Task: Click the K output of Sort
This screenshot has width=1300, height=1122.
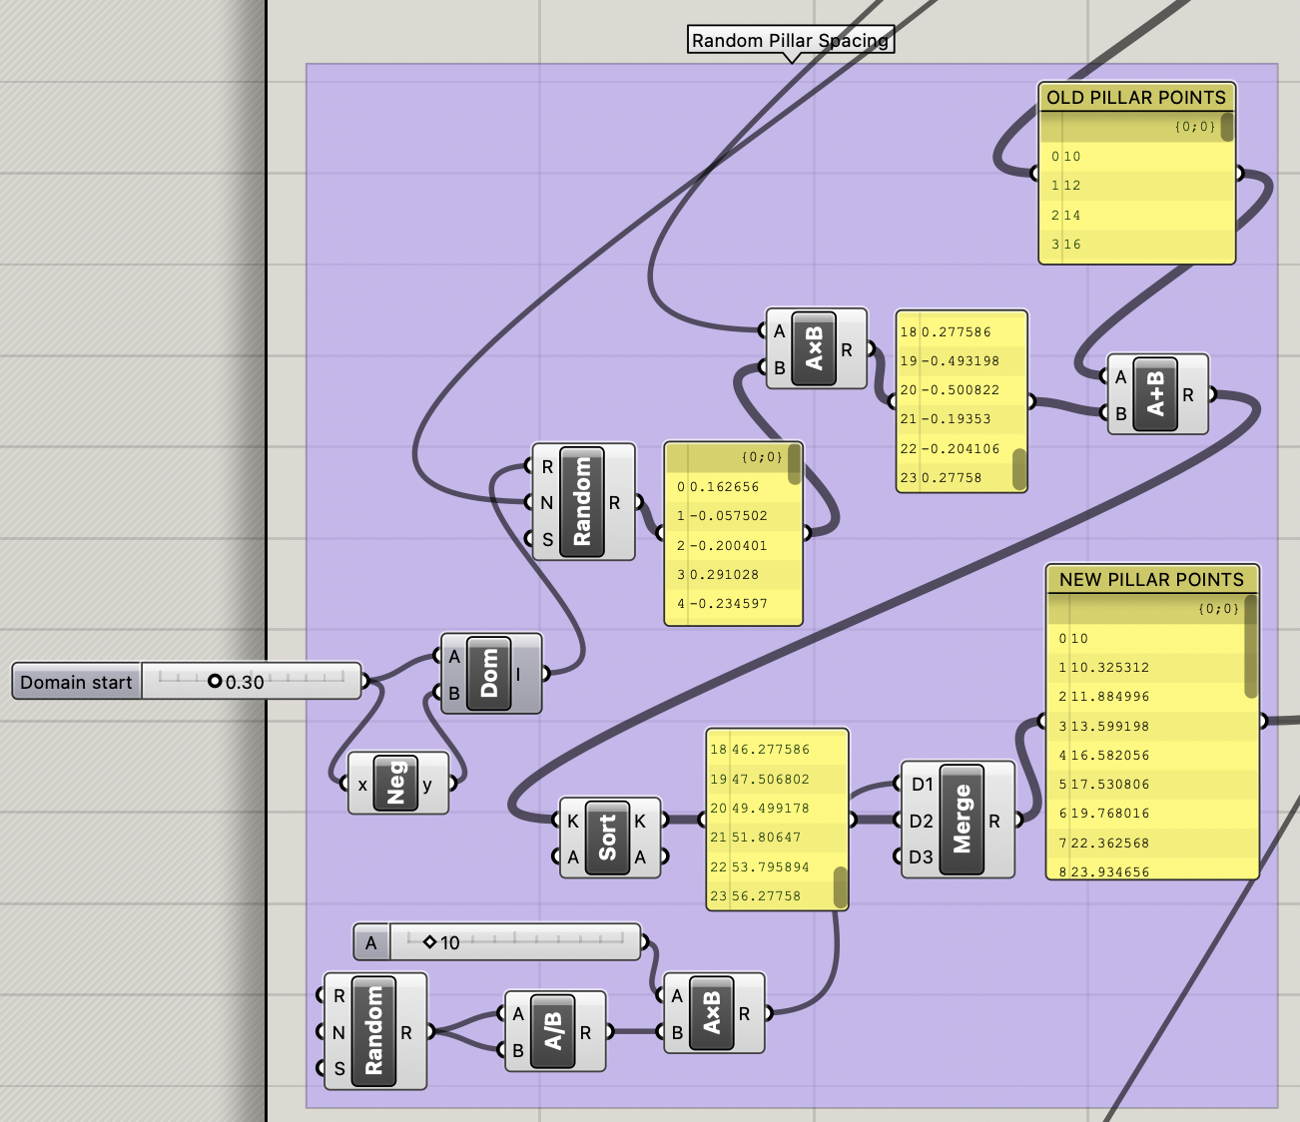Action: 640,821
